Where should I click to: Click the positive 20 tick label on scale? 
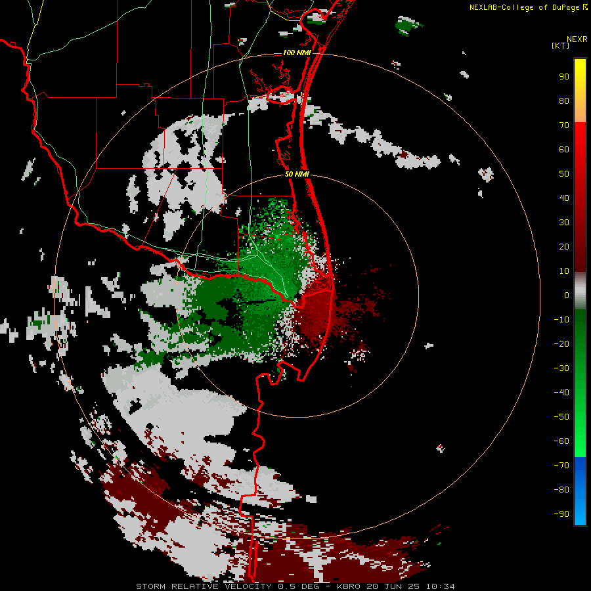point(564,246)
